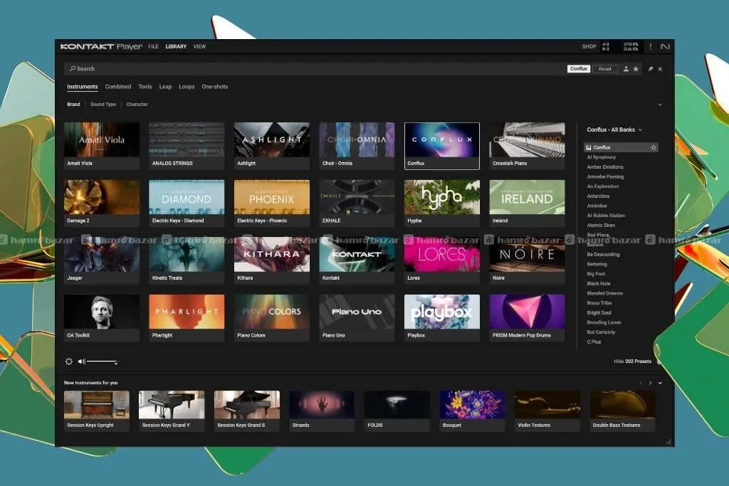This screenshot has height=486, width=729.
Task: Pin the browser with the pin icon
Action: pyautogui.click(x=651, y=69)
